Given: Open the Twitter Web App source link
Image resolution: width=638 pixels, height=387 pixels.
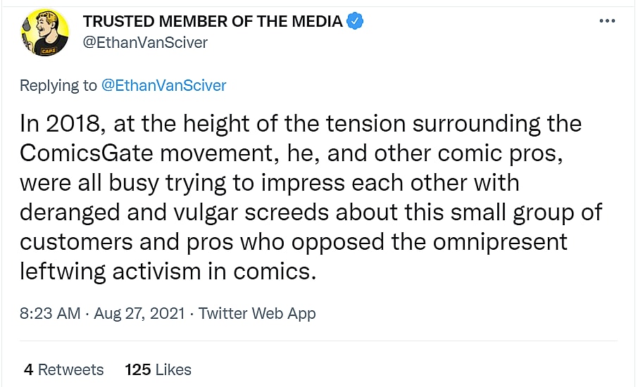Looking at the screenshot, I should [x=257, y=314].
